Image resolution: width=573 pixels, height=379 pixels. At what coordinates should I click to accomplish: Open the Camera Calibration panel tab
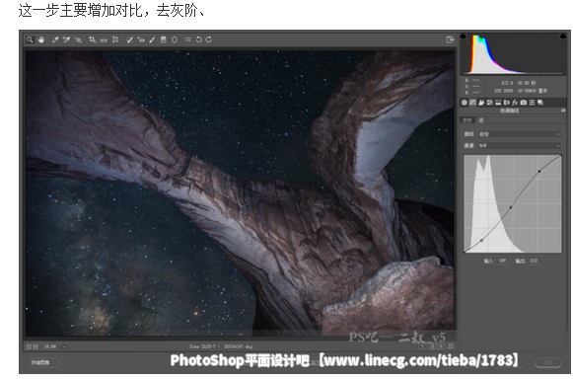tap(524, 103)
